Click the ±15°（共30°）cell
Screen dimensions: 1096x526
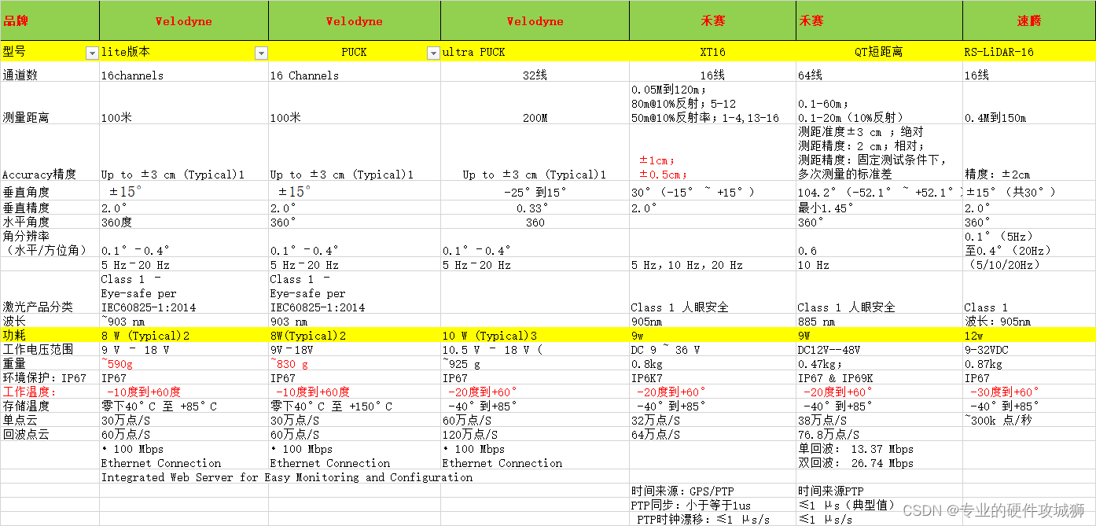tap(1028, 191)
